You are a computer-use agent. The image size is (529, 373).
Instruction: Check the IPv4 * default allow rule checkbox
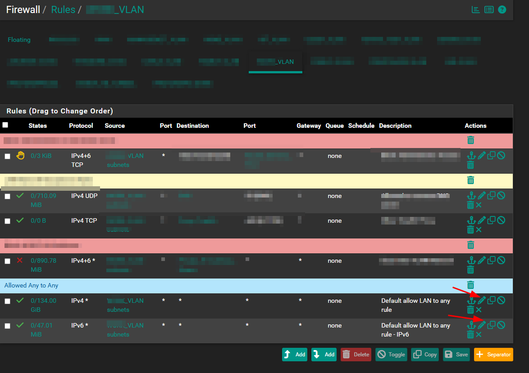(7, 301)
